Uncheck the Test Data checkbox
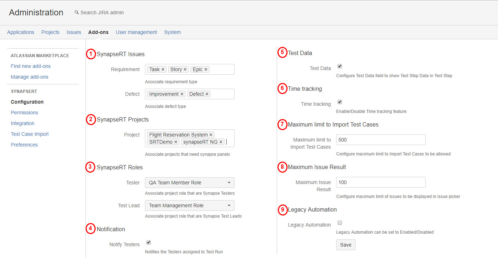This screenshot has width=498, height=258. [340, 66]
